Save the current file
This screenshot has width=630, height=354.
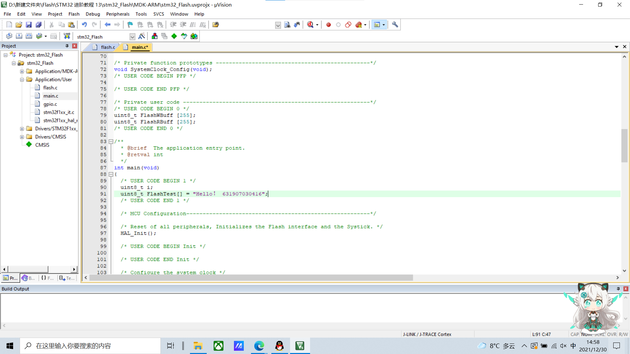coord(29,25)
